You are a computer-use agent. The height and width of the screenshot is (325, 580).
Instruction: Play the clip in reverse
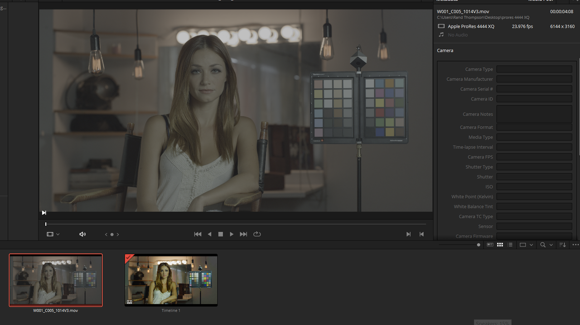point(209,234)
